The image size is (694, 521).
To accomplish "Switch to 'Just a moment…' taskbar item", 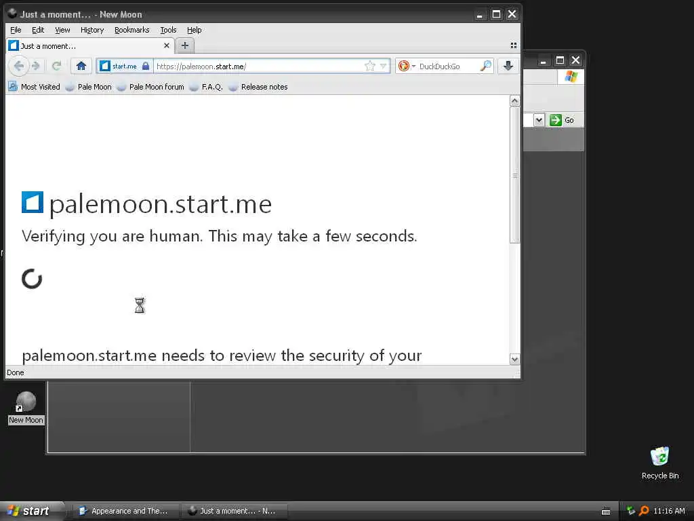I will pyautogui.click(x=234, y=511).
